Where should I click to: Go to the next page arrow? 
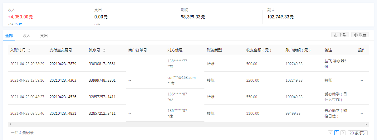343,133
